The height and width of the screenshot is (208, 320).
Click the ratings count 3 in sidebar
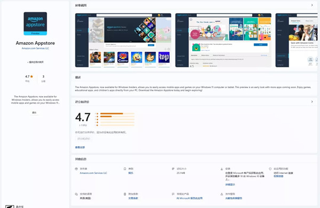tap(43, 77)
